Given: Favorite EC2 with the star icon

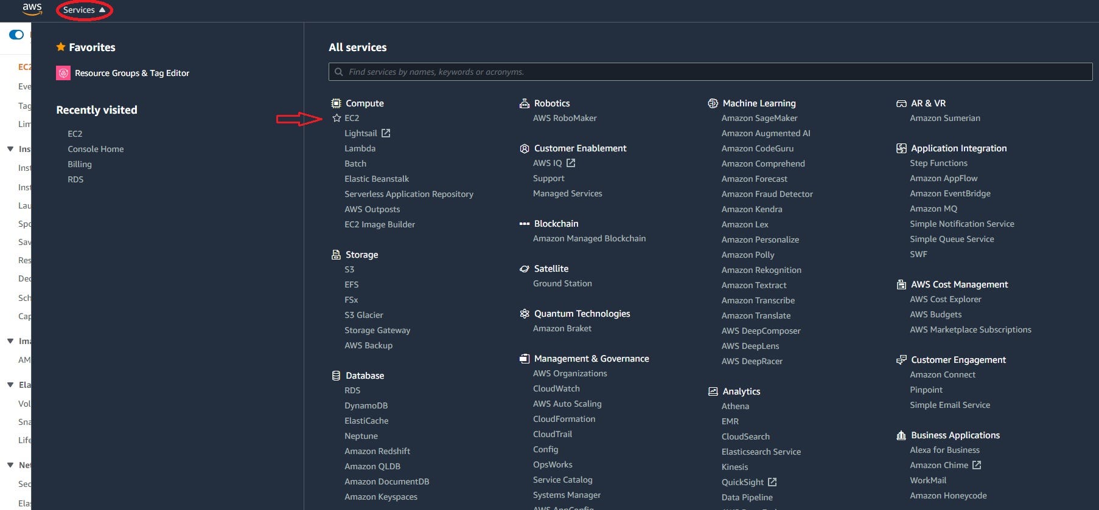Looking at the screenshot, I should pyautogui.click(x=337, y=118).
